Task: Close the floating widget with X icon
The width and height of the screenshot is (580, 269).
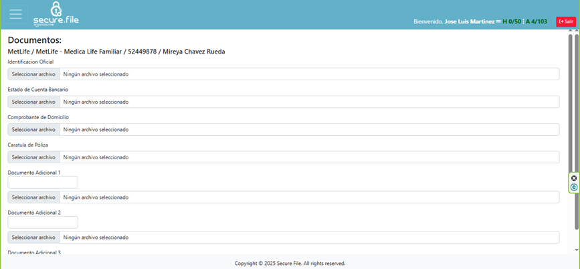Action: click(574, 178)
